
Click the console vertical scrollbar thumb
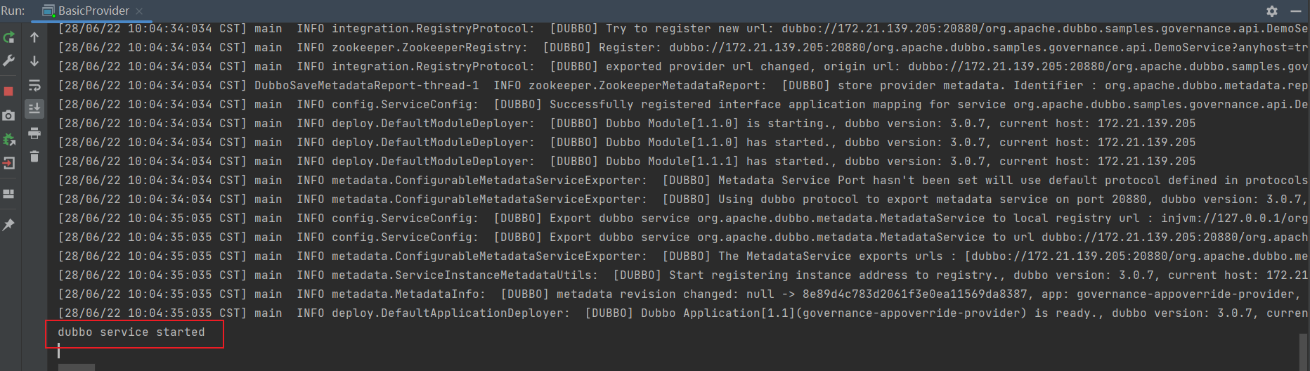tap(1303, 350)
